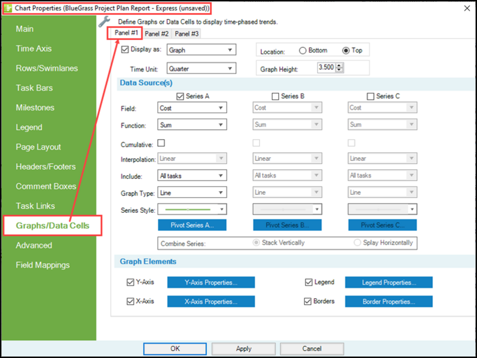The width and height of the screenshot is (477, 358).
Task: Click the Chart Properties app icon
Action: (8, 8)
